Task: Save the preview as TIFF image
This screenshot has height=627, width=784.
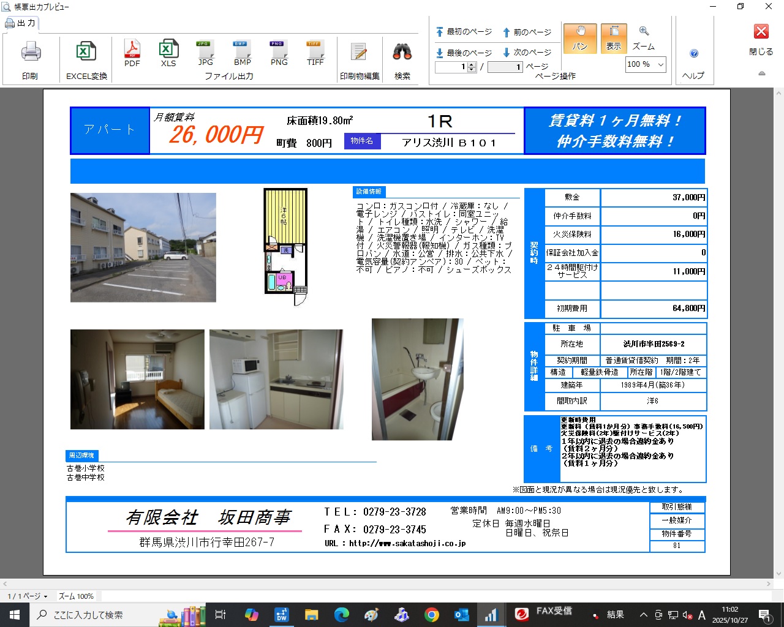Action: [x=315, y=53]
